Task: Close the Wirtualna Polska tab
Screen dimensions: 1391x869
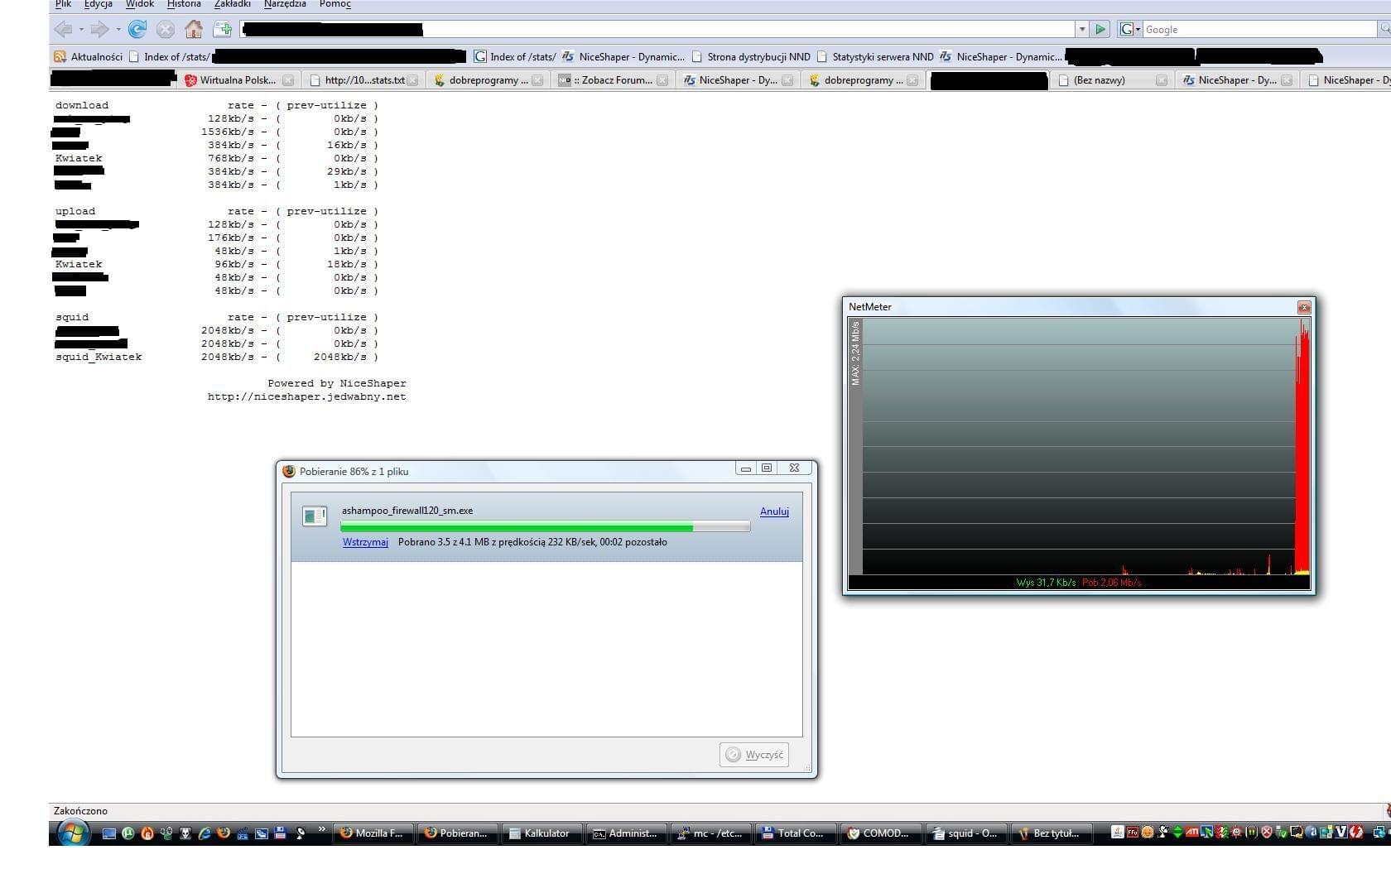Action: pyautogui.click(x=288, y=80)
